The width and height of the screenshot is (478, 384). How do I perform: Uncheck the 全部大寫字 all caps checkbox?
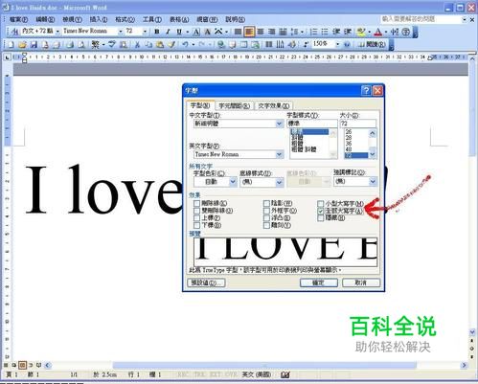tap(321, 211)
